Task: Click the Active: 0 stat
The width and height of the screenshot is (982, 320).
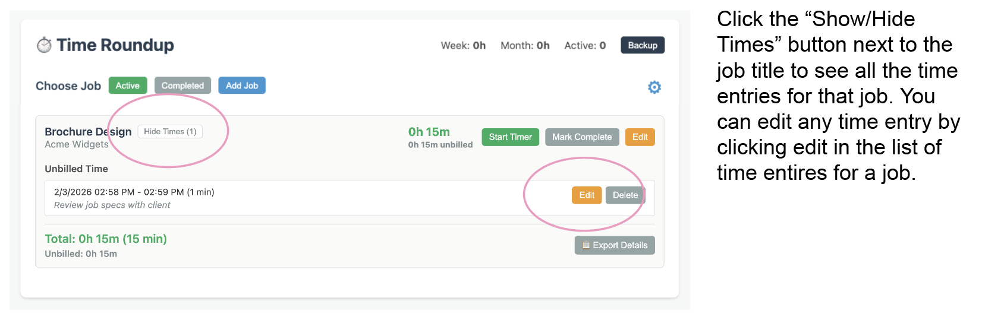Action: coord(585,45)
